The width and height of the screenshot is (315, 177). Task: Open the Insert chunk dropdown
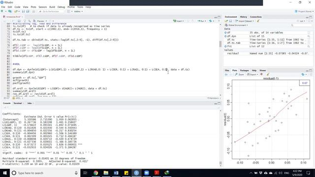pos(178,21)
